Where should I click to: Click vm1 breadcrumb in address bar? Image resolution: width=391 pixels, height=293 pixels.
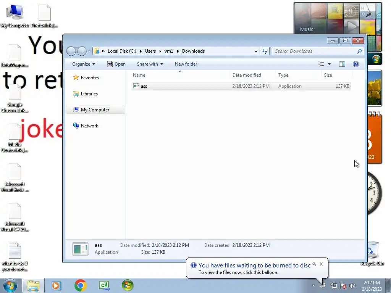coord(168,51)
